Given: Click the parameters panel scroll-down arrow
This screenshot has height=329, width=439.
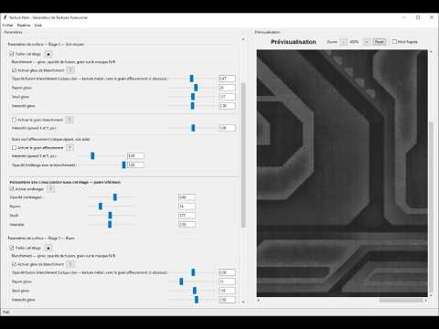Looking at the screenshot, I should 243,302.
